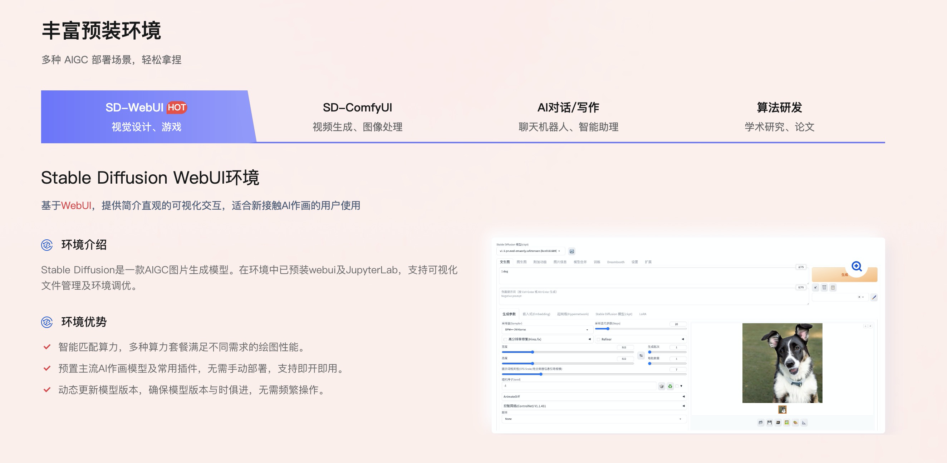Click the X clear icon in styles box
The width and height of the screenshot is (947, 463).
(x=859, y=297)
